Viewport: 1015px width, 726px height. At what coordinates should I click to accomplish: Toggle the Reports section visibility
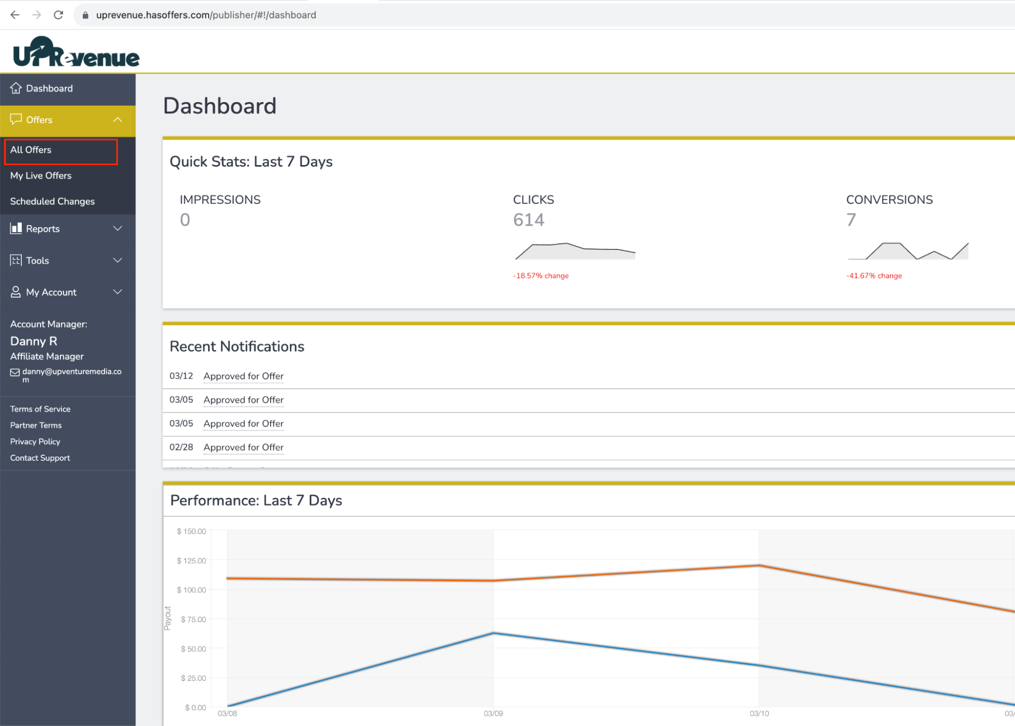(x=68, y=229)
